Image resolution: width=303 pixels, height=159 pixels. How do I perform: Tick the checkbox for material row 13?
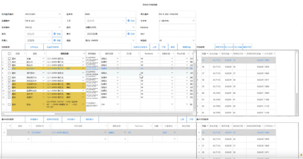(x=9, y=104)
